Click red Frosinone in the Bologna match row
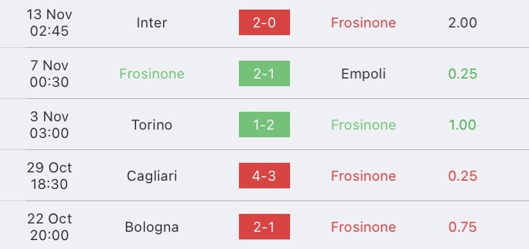The width and height of the screenshot is (529, 249). click(364, 227)
